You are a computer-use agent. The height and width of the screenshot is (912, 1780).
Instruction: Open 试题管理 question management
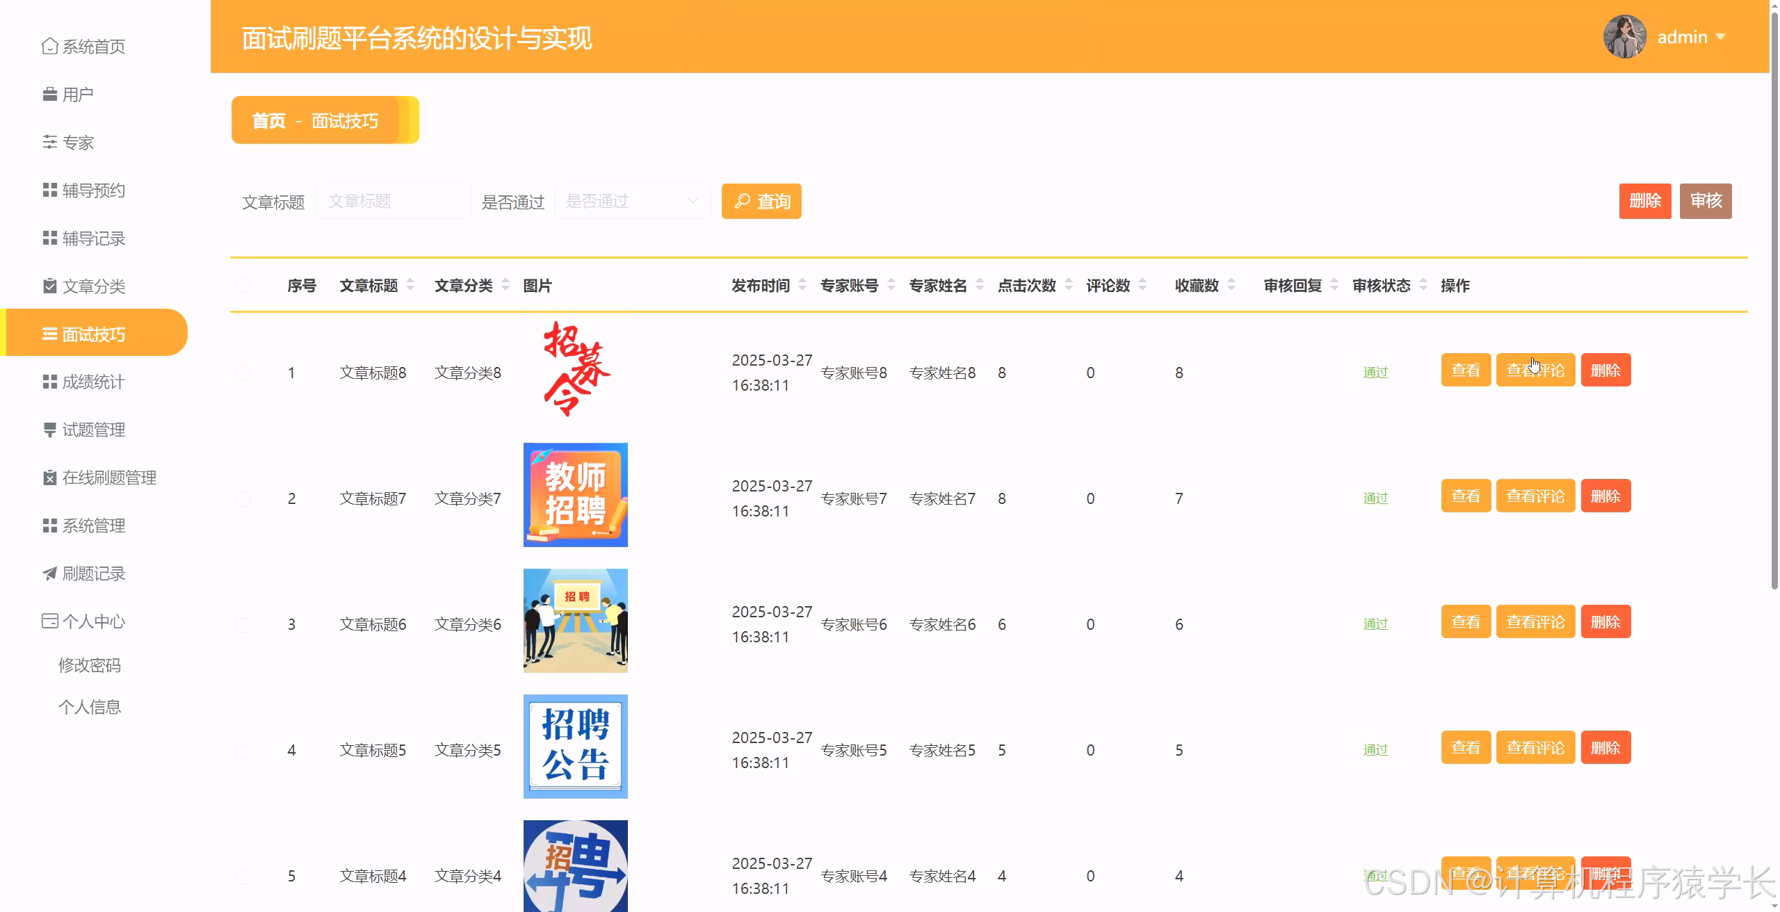click(93, 429)
